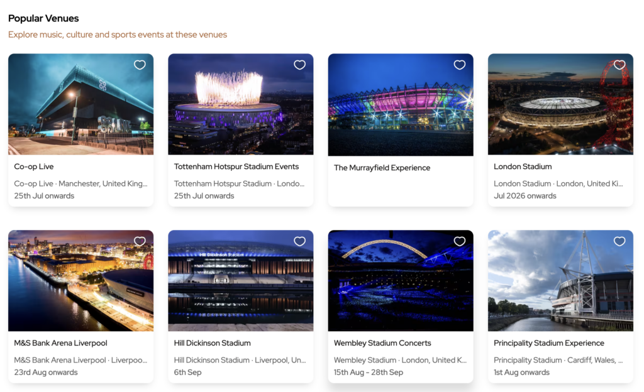
Task: Open the Wembley Stadium arch image
Action: click(400, 283)
